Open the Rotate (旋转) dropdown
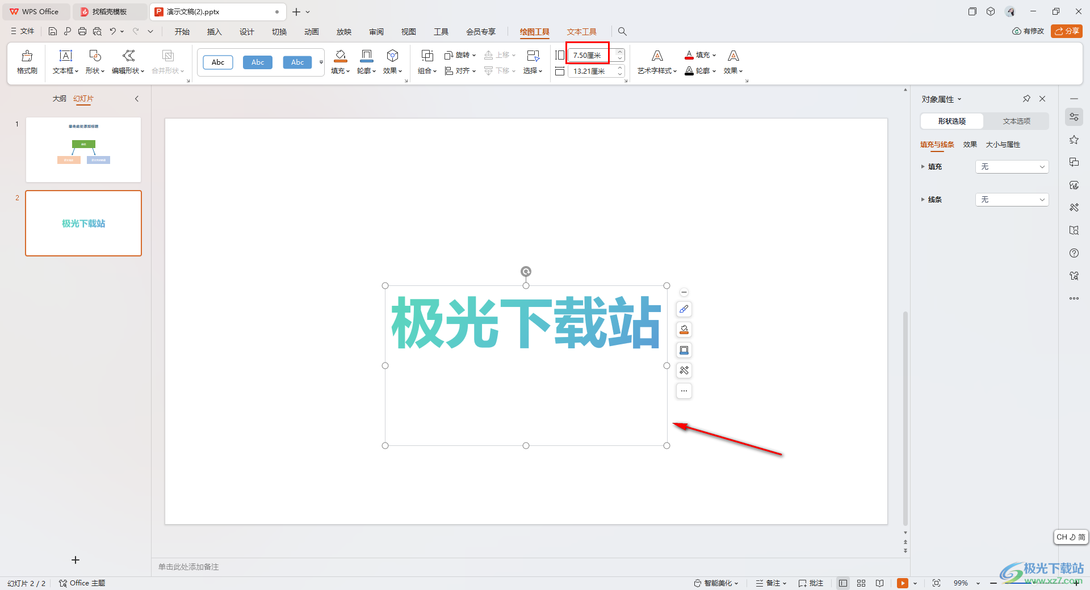Screen dimensions: 1090x590 460,55
